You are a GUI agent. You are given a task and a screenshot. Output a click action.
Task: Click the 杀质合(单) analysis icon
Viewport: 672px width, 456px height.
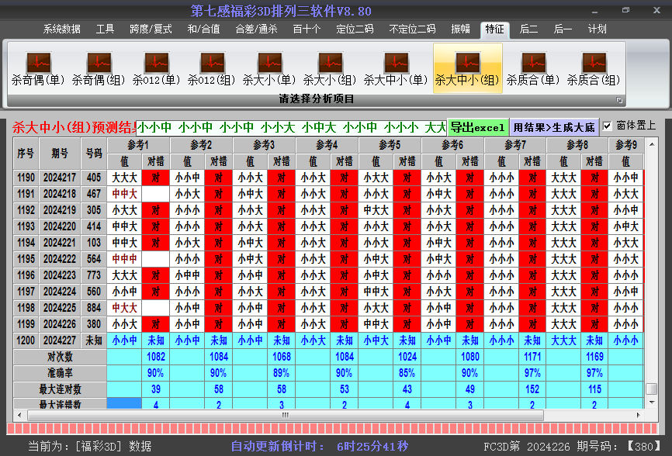click(533, 67)
